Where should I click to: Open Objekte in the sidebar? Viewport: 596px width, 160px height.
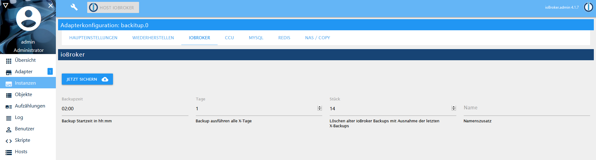point(28,95)
